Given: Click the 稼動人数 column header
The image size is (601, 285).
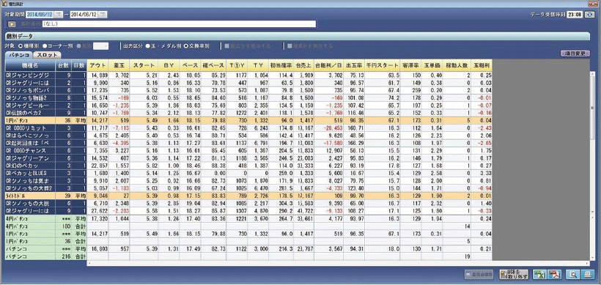Looking at the screenshot, I should coord(457,65).
